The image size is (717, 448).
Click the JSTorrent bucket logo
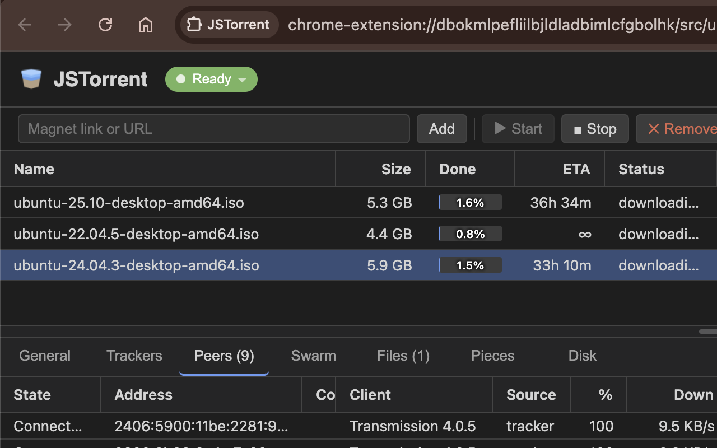tap(31, 79)
